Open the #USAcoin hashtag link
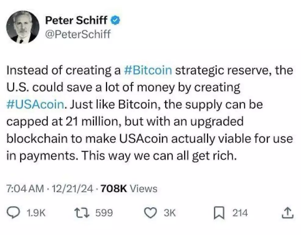Image resolution: width=301 pixels, height=235 pixels. pos(35,105)
